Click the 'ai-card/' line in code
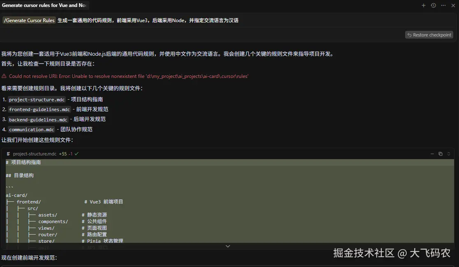Screen dimensions: 459x267 pos(16,195)
